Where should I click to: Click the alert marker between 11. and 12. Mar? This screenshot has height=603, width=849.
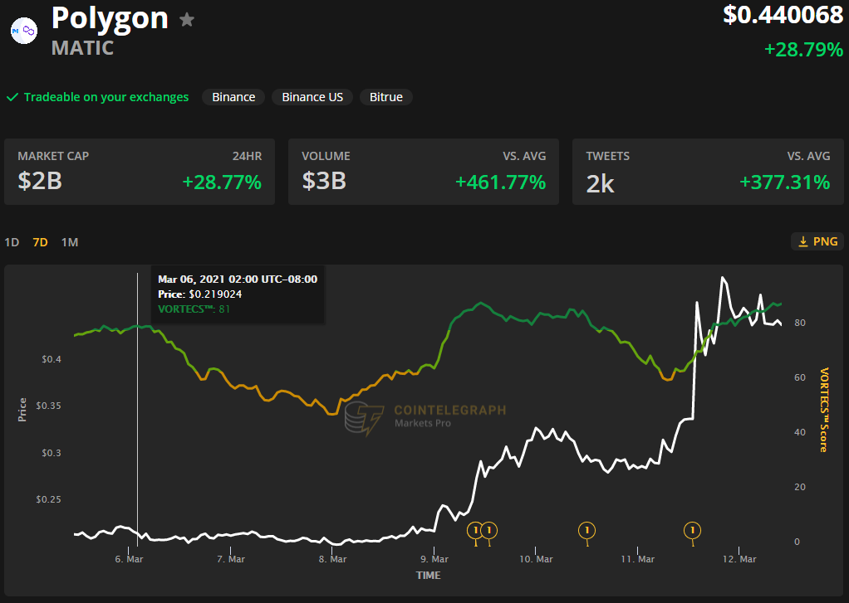692,529
